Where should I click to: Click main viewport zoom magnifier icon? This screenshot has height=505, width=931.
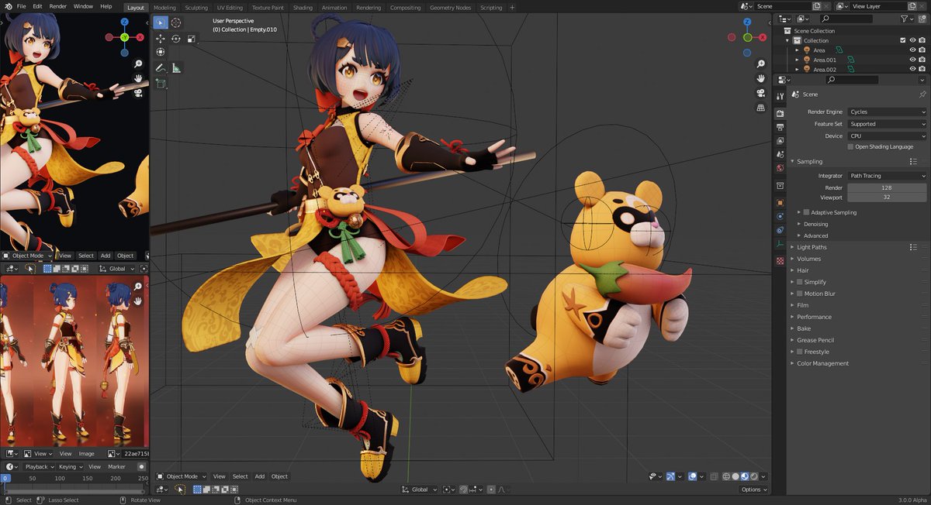click(760, 64)
